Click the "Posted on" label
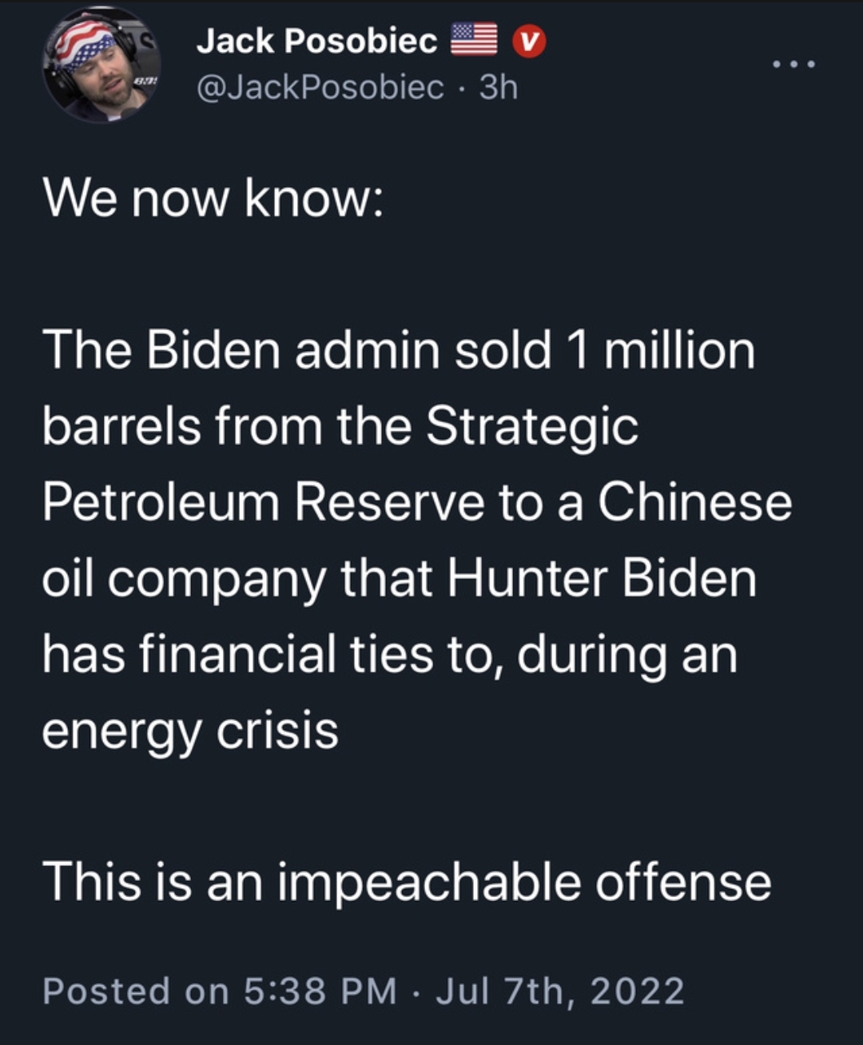This screenshot has height=1045, width=863. coord(135,991)
